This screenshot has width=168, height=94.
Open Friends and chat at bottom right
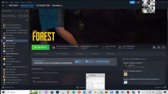coord(161,87)
